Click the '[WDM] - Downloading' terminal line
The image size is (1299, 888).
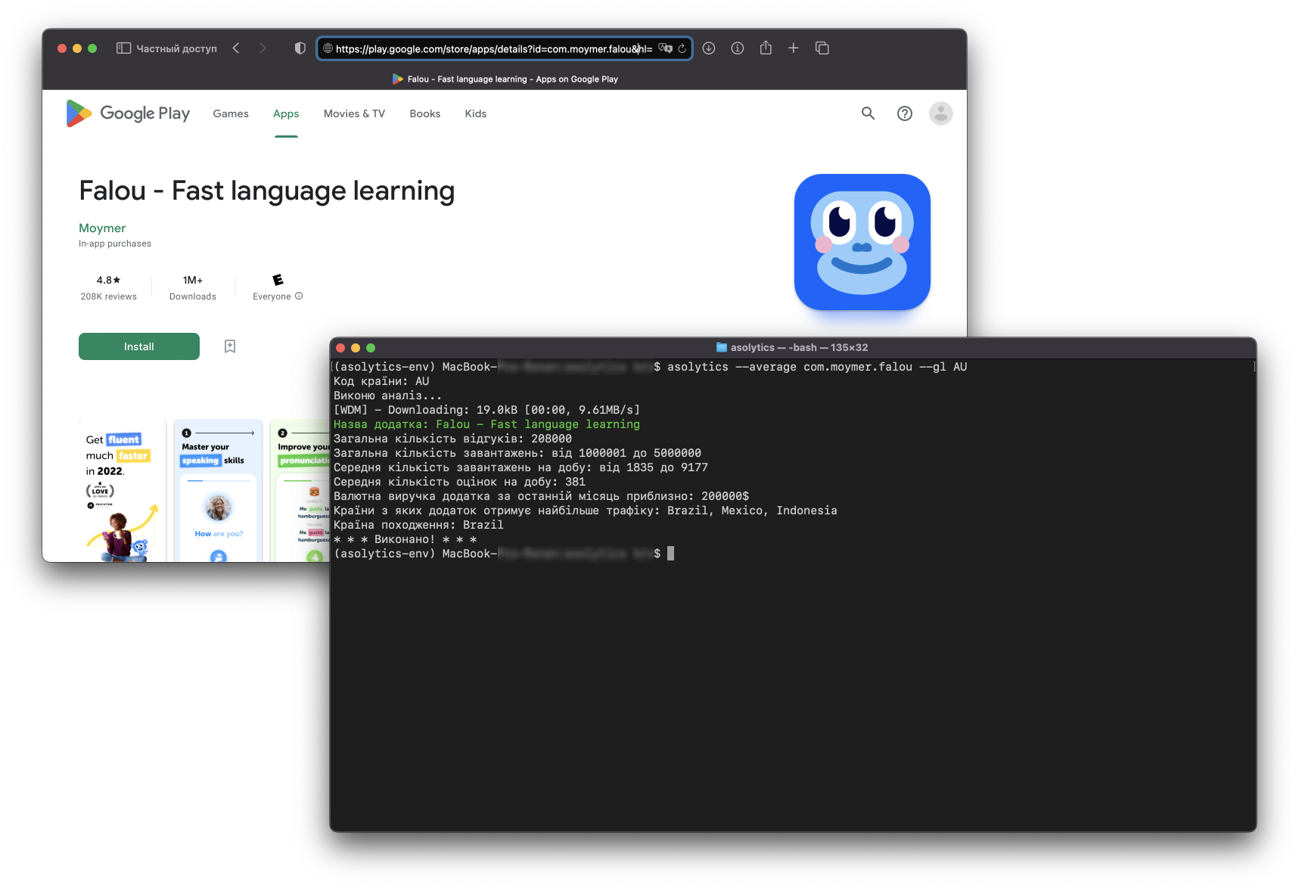coord(486,410)
